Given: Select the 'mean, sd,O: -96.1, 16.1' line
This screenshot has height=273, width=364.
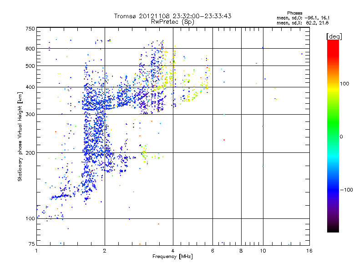Looking at the screenshot, I should tap(303, 18).
